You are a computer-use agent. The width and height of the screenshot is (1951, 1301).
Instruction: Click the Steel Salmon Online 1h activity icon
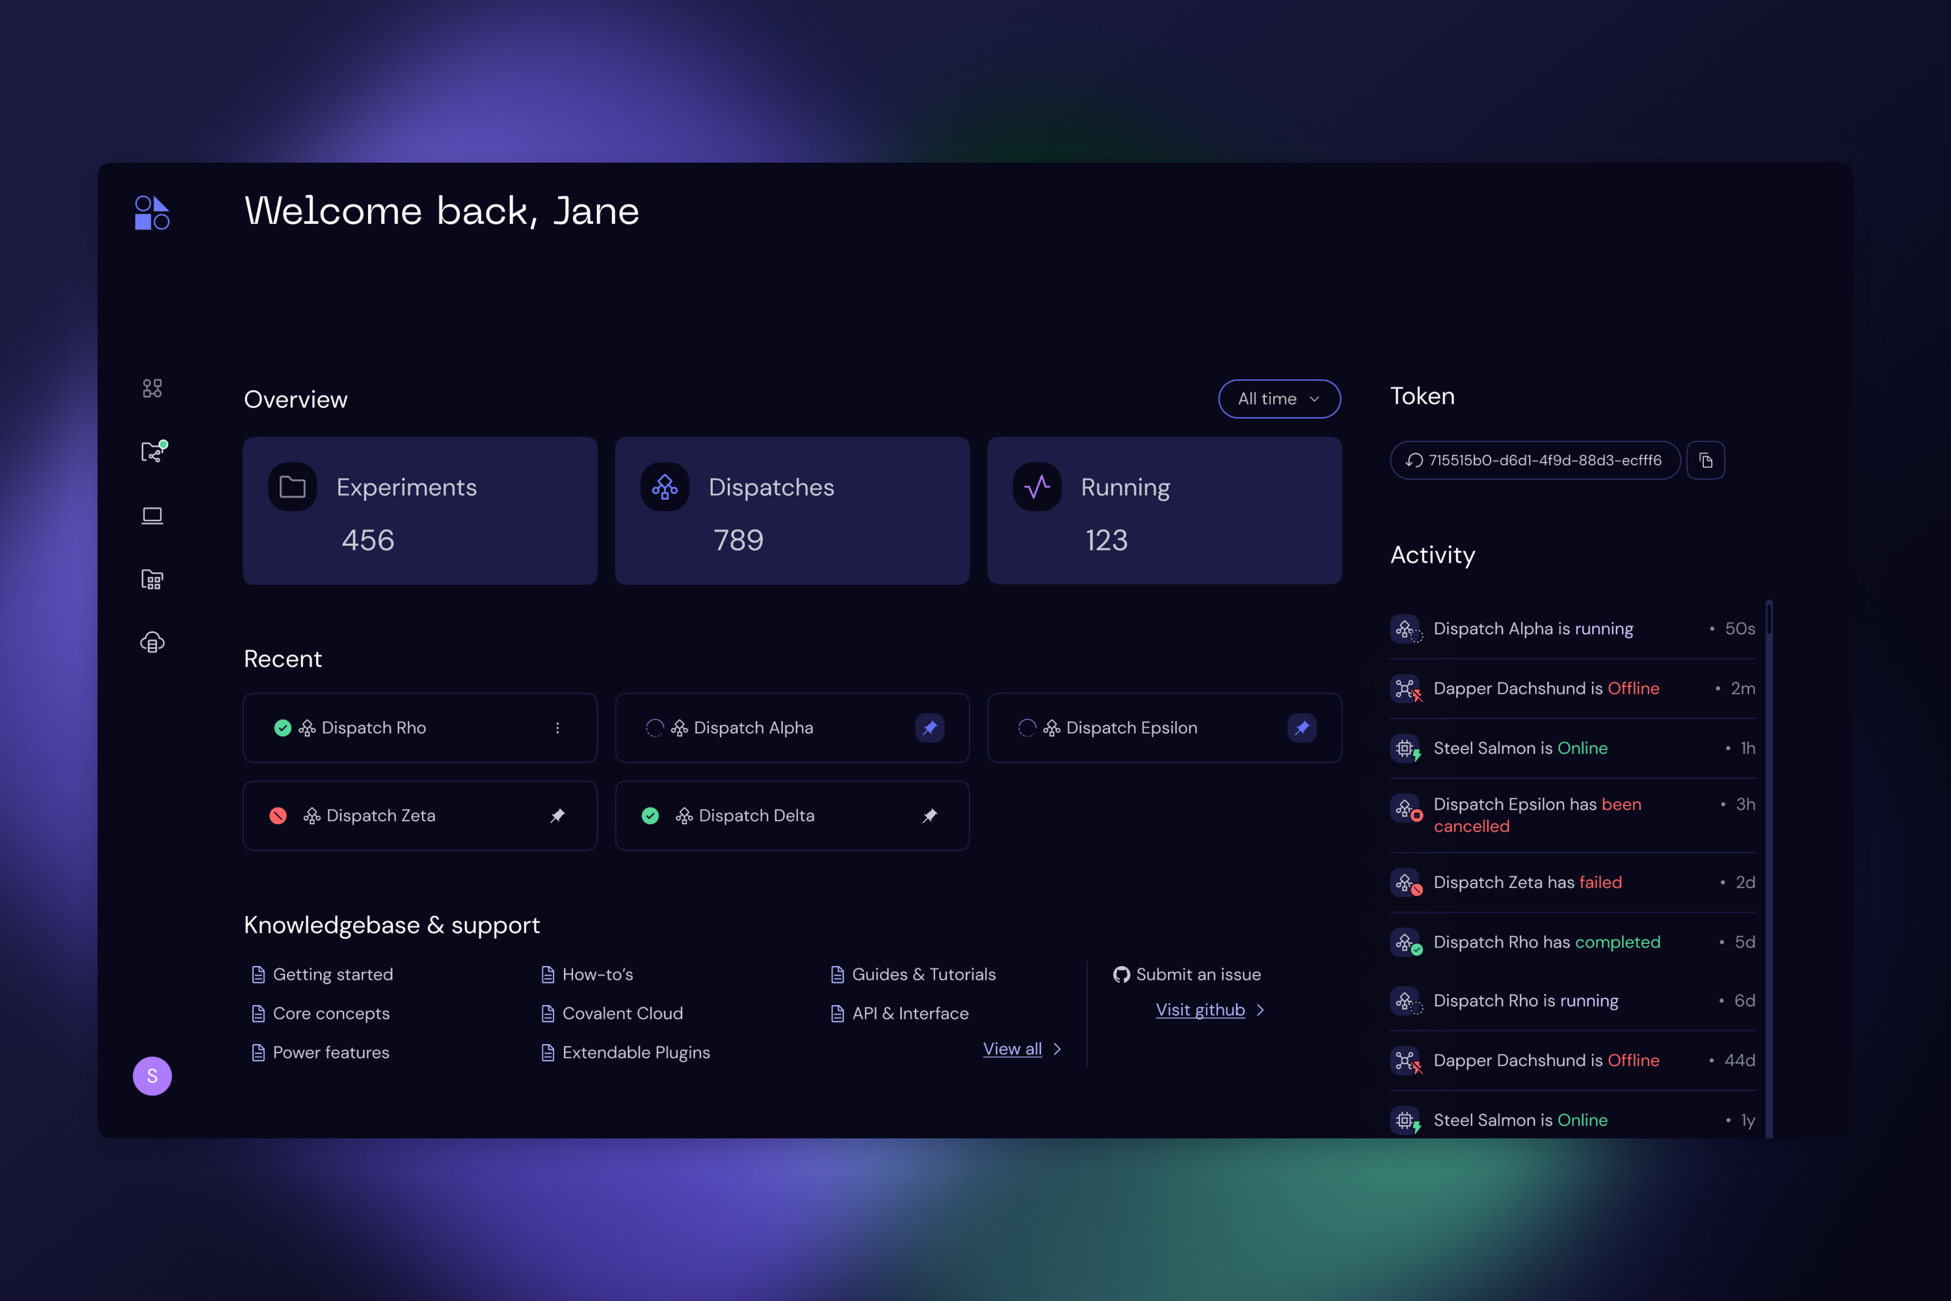click(x=1406, y=749)
